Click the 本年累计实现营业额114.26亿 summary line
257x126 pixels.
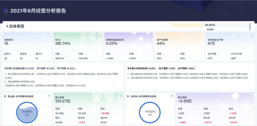[41, 68]
